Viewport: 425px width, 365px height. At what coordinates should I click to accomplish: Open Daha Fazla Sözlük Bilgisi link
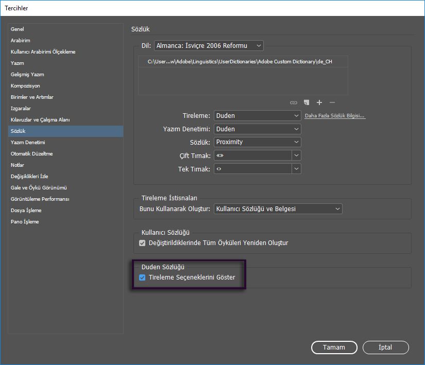(x=335, y=116)
